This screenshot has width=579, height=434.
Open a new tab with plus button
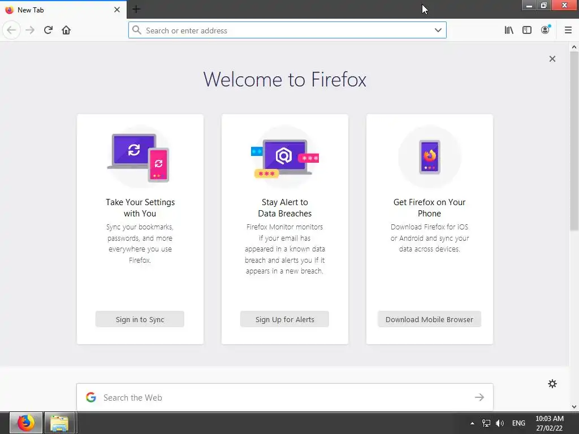tap(136, 9)
